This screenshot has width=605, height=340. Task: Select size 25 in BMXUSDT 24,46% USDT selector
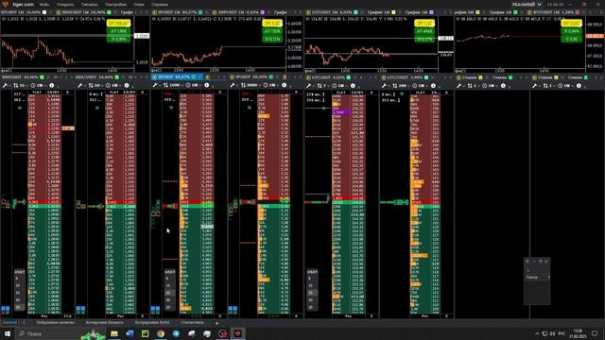click(18, 293)
